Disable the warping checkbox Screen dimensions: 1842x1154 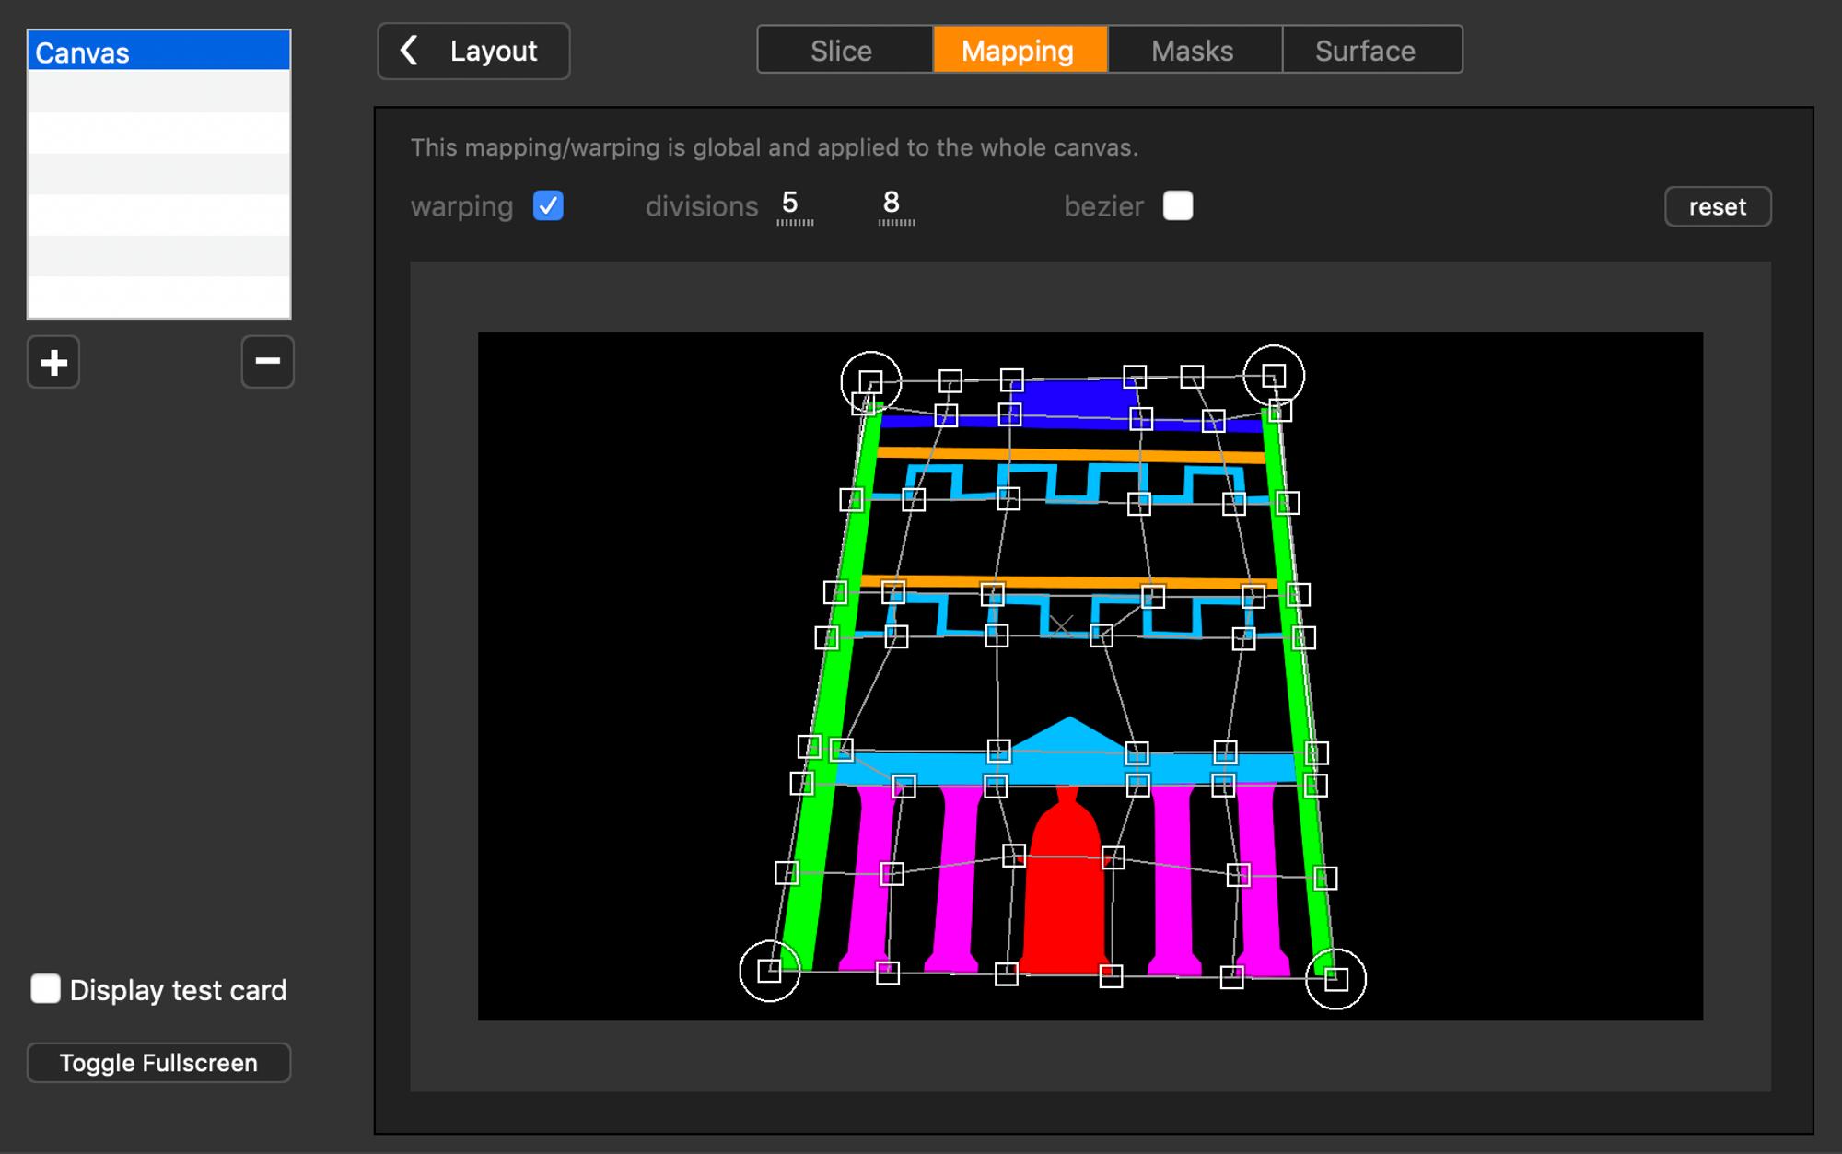coord(548,205)
